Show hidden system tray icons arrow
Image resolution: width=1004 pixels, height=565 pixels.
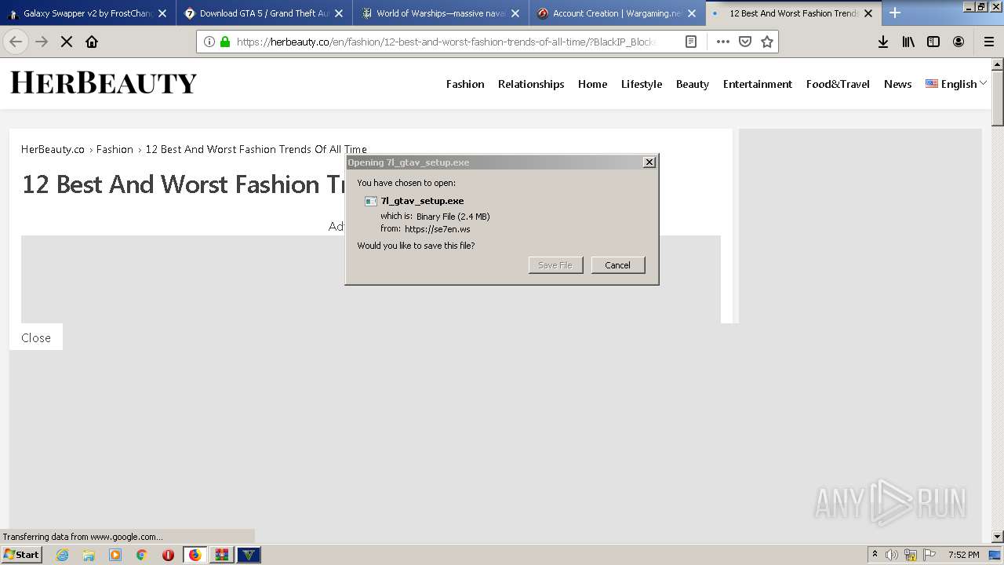pyautogui.click(x=875, y=555)
